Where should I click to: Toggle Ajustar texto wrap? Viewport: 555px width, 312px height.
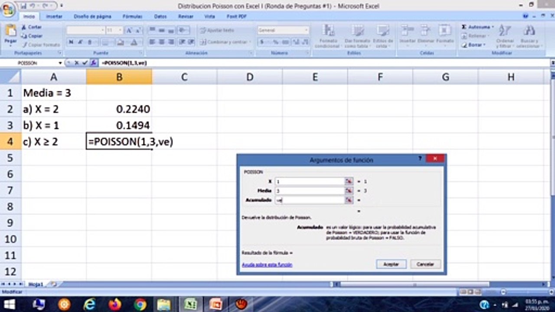tap(217, 30)
